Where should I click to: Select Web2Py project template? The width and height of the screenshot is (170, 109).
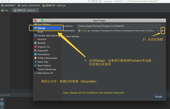click(x=47, y=43)
